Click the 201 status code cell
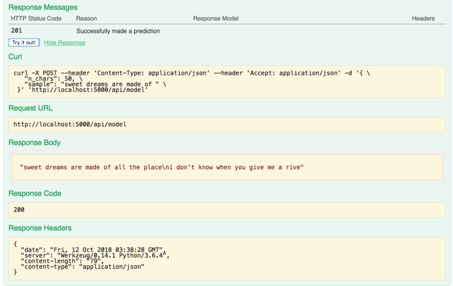This screenshot has width=453, height=286. coord(17,31)
